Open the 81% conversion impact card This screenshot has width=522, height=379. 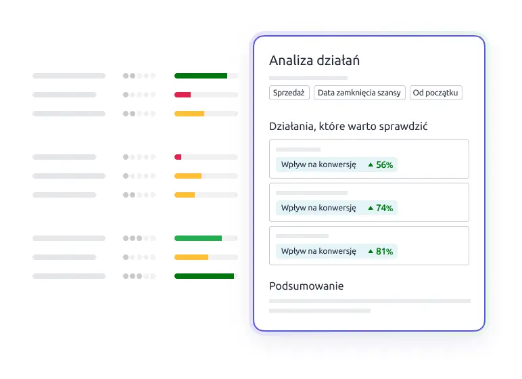click(369, 246)
